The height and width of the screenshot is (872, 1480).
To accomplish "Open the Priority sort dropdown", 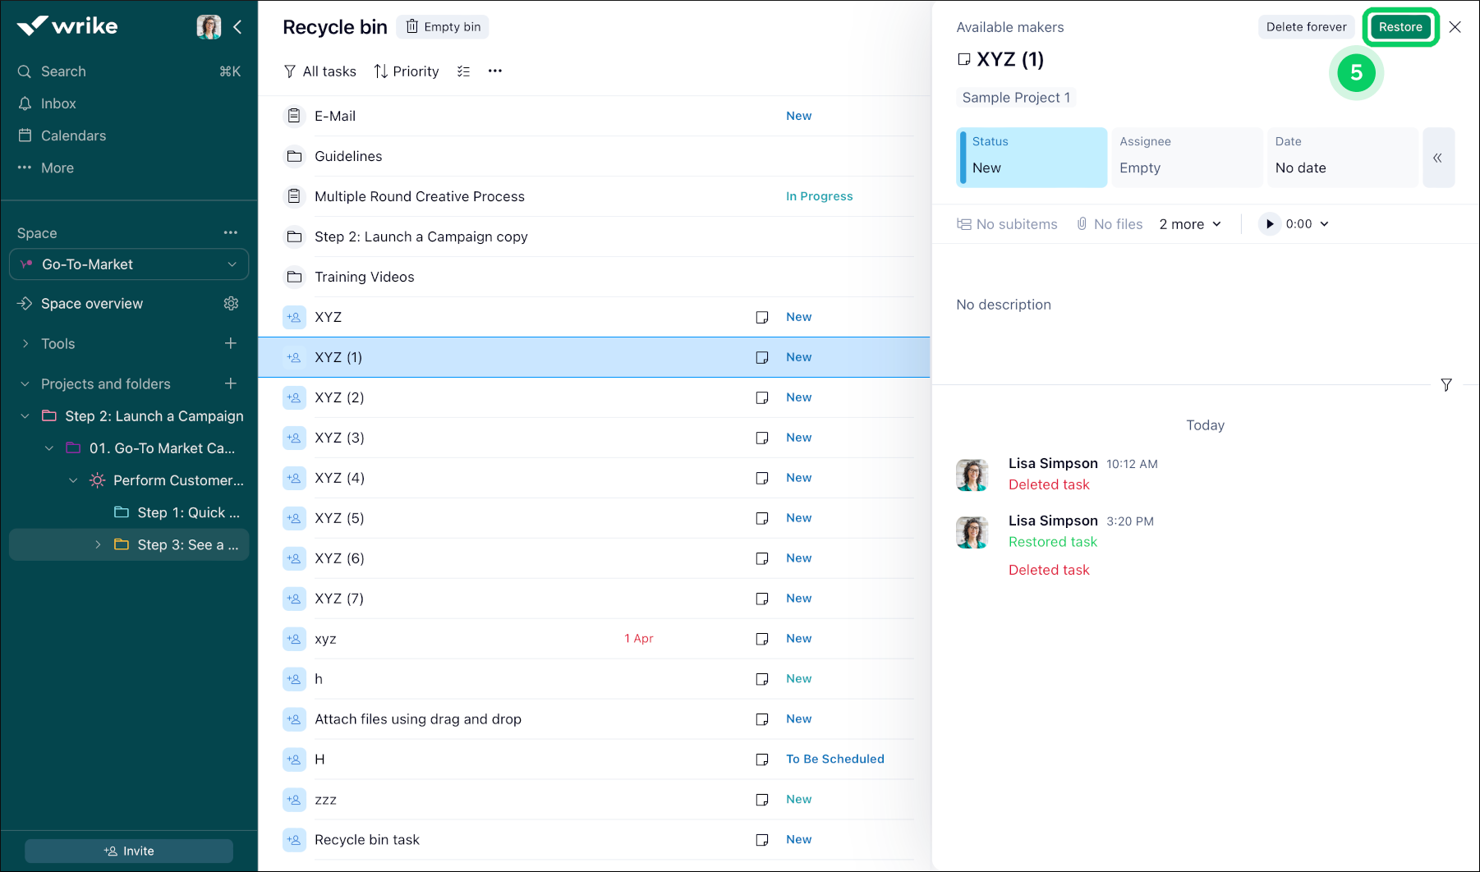I will pyautogui.click(x=406, y=71).
